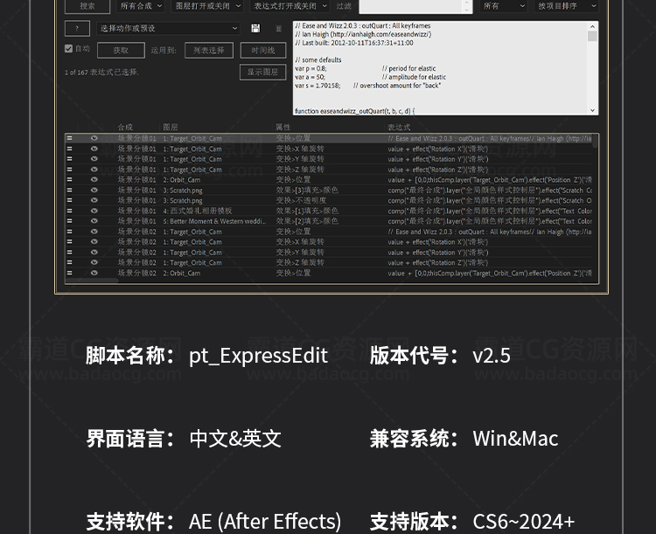
Task: Click the 属性 column header
Action: [x=283, y=127]
